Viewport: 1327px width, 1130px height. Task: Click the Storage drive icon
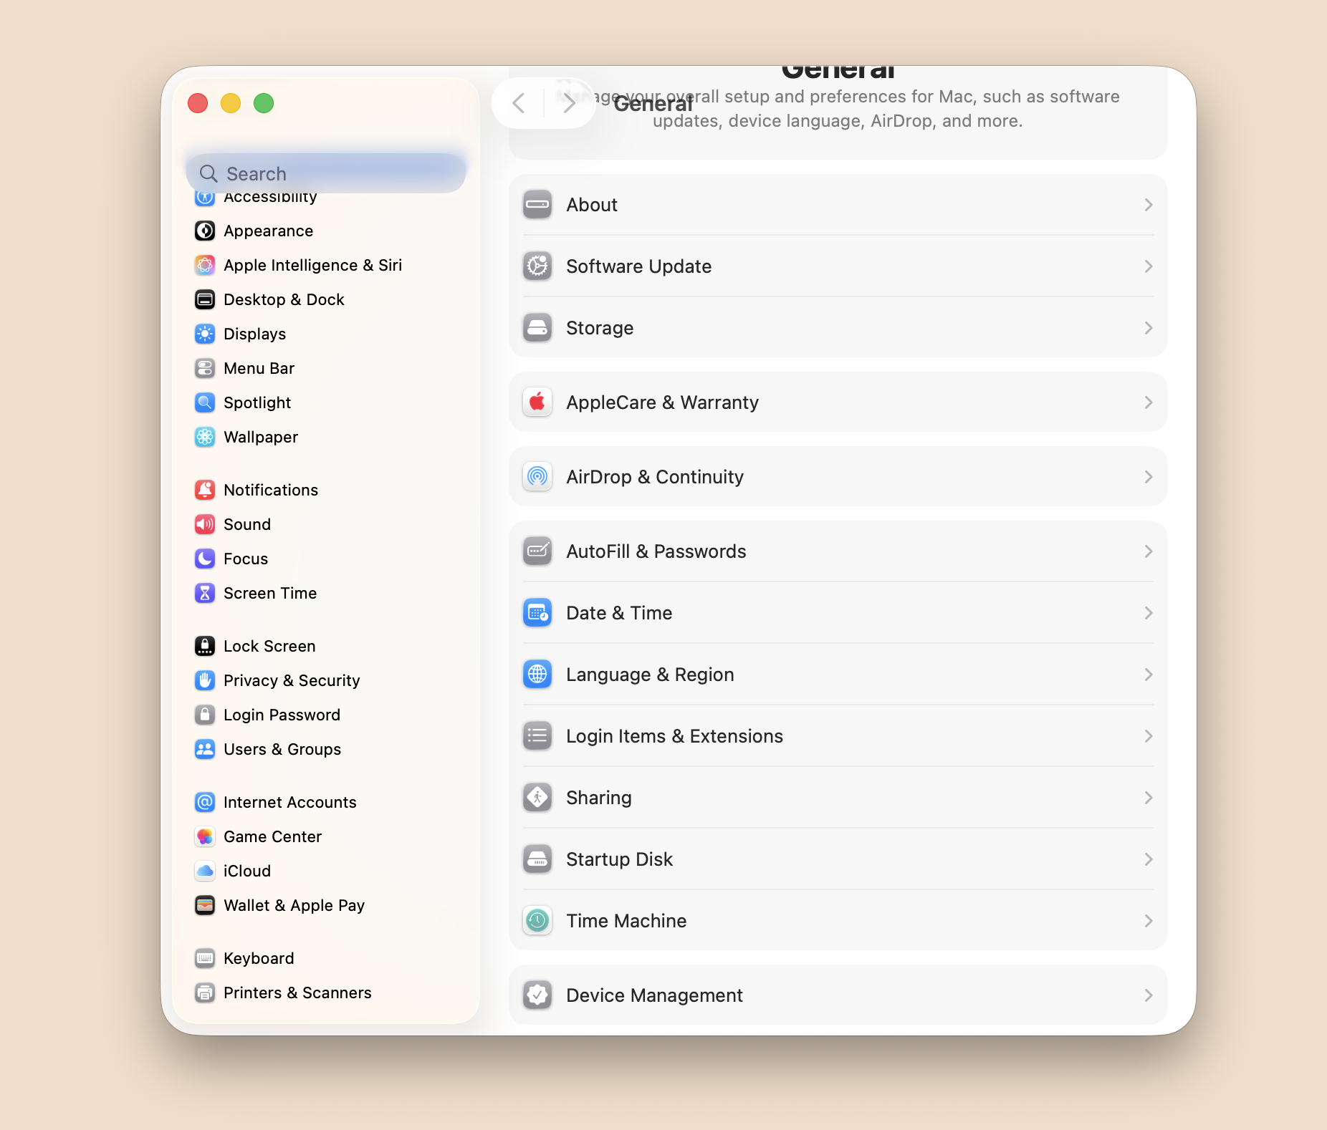[x=537, y=328]
